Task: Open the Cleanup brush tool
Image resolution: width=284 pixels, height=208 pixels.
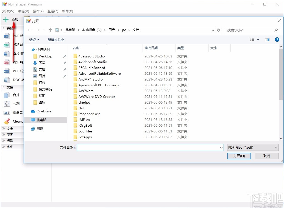Action: click(x=14, y=121)
